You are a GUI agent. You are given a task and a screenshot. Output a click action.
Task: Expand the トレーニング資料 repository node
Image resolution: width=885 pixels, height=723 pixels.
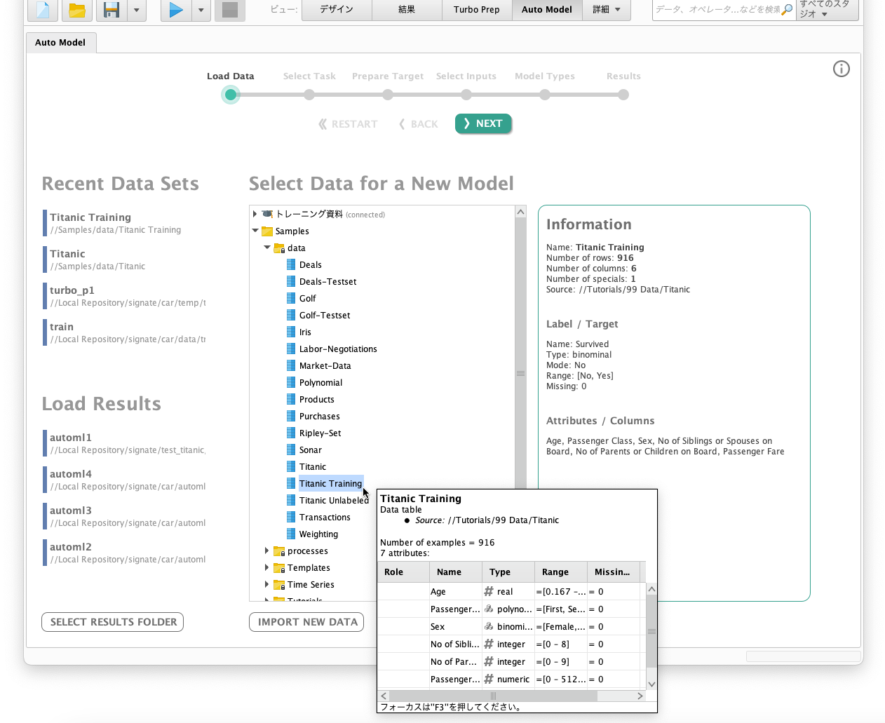pyautogui.click(x=255, y=214)
